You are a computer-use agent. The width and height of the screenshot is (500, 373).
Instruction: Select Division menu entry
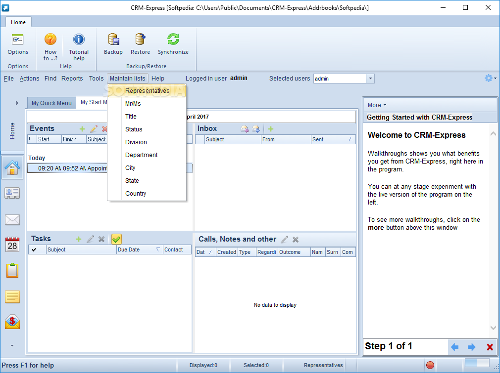[147, 142]
